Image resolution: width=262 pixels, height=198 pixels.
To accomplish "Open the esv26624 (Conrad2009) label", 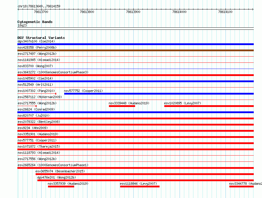I will [36, 109].
